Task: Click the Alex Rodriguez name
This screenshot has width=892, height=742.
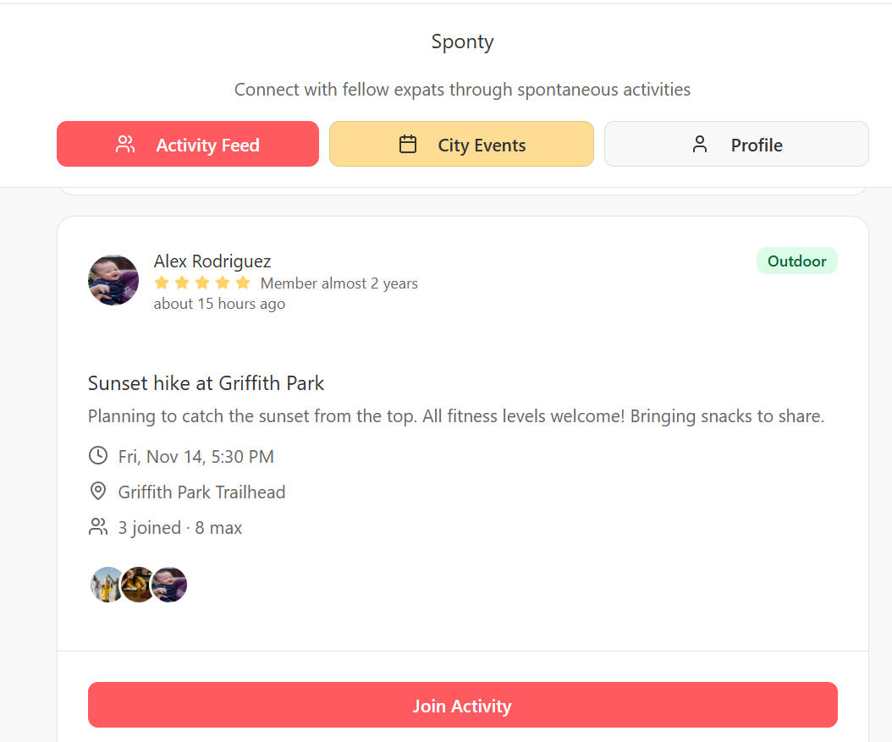Action: point(212,261)
